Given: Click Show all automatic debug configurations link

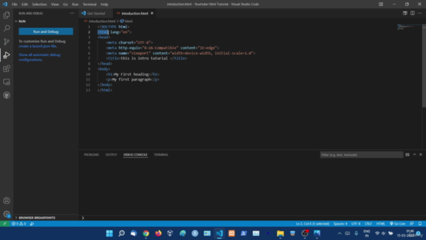Looking at the screenshot, I should pyautogui.click(x=39, y=57).
